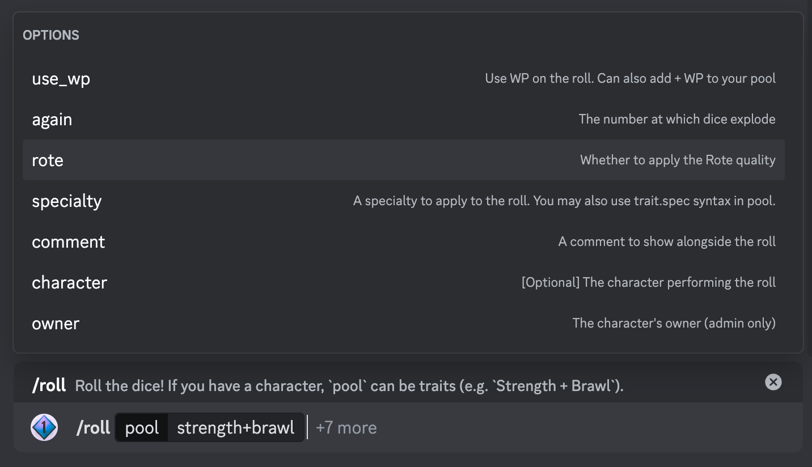Screen dimensions: 812x467
Task: Choose the character option
Action: coord(404,282)
